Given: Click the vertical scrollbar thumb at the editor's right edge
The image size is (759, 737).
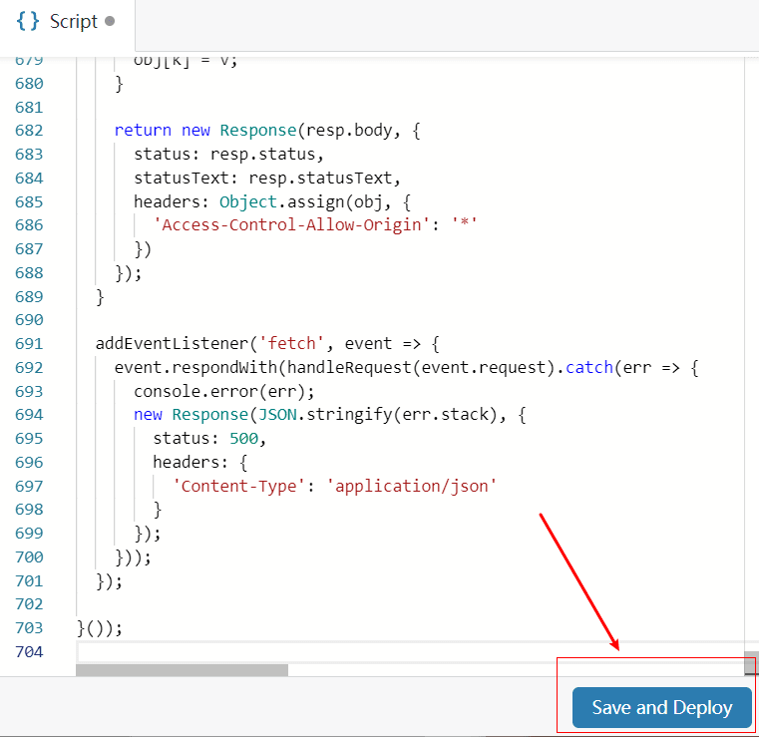Looking at the screenshot, I should [x=751, y=664].
